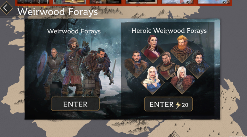Select the fur-cloaked bearded hero on the left
247x137 pixels.
136,64
